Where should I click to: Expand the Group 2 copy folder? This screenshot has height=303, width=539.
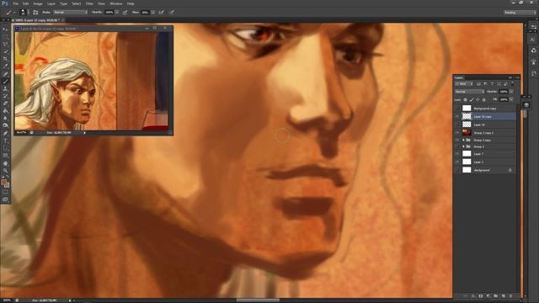(463, 141)
